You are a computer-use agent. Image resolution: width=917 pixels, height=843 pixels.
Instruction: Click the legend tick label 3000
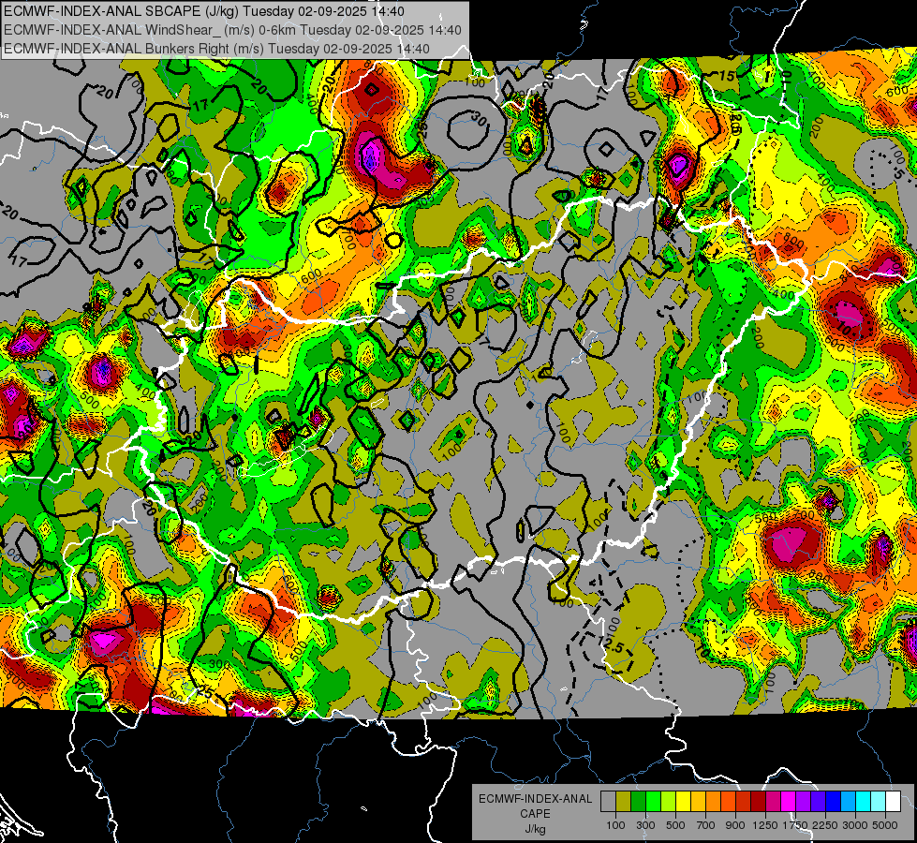pos(855,825)
